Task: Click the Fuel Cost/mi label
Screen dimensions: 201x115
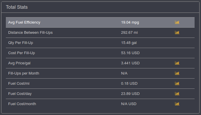Action: (19, 84)
